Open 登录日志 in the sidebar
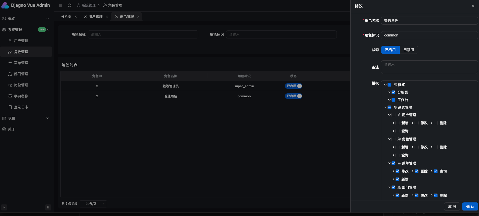The image size is (479, 216). click(21, 107)
